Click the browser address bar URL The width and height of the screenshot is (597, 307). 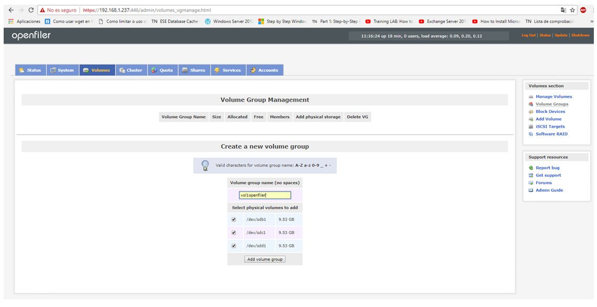[x=147, y=10]
